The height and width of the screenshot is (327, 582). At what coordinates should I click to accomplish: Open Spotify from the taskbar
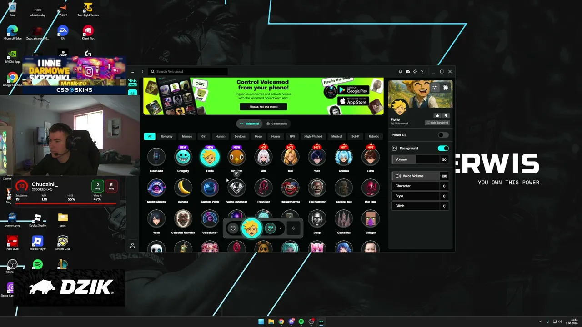[301, 322]
